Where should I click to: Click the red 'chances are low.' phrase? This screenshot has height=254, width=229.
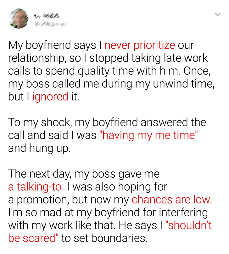[x=171, y=200]
